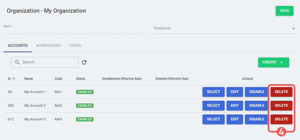Select My Account 1
Viewport: 300px width, 140px height.
[213, 92]
